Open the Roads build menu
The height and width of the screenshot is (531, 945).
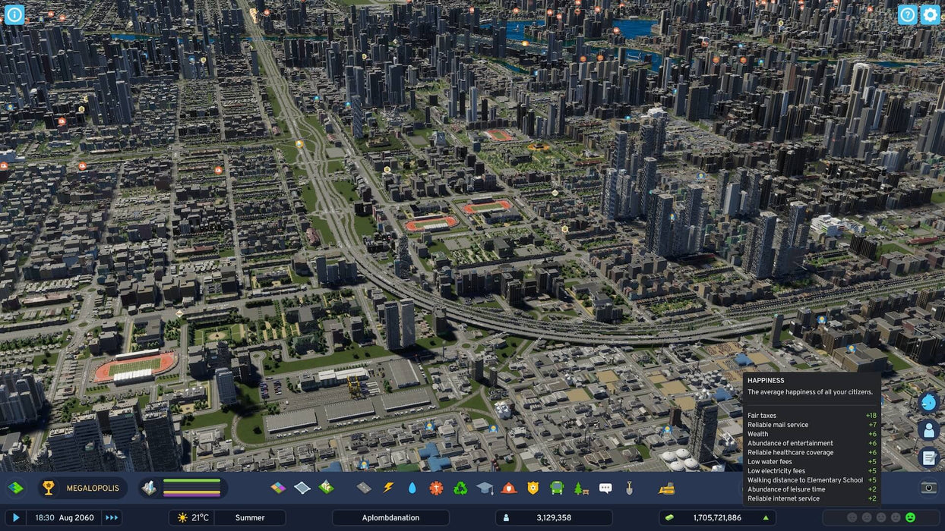click(x=364, y=488)
